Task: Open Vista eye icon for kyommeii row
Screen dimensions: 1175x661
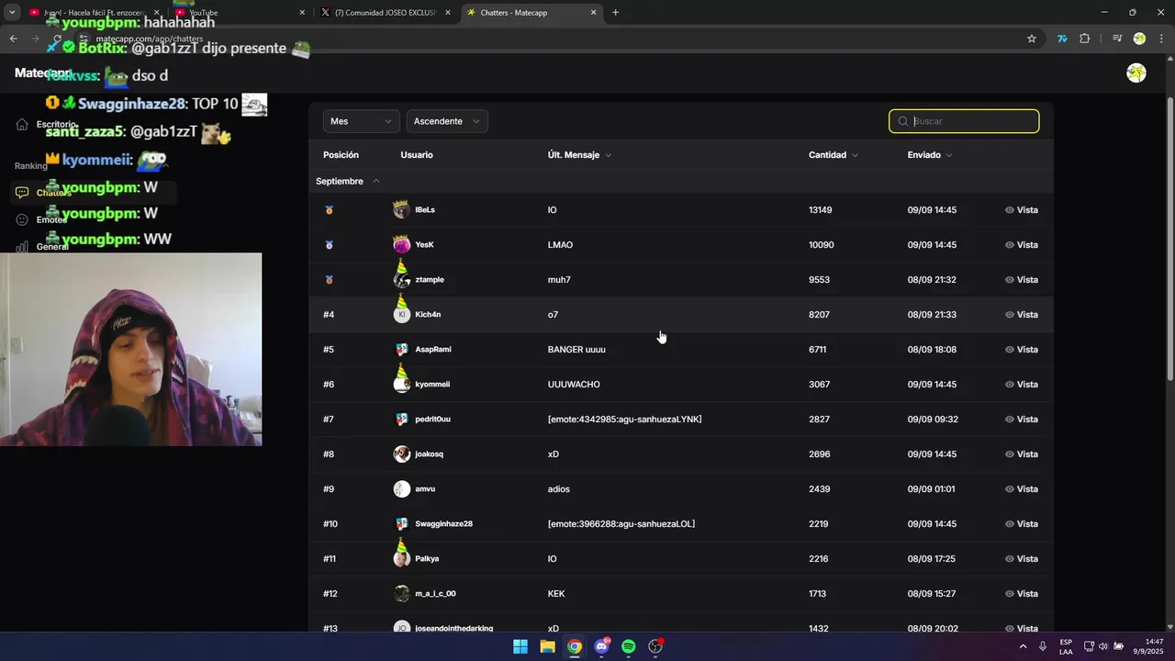Action: pos(1010,385)
